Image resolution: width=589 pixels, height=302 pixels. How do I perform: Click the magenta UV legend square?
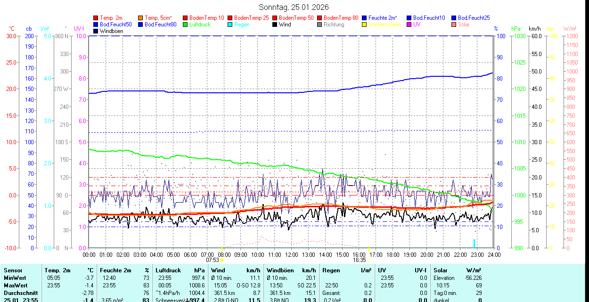pos(409,24)
